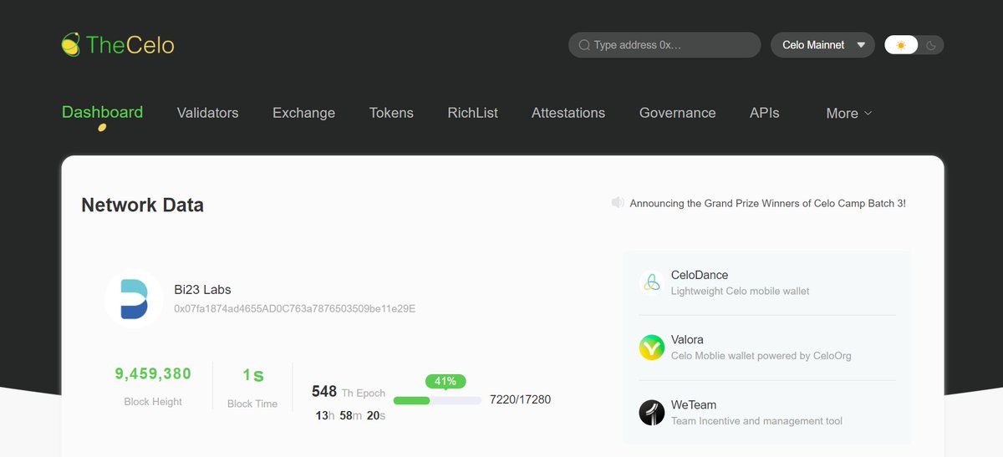Click the 548 Th Epoch label
The image size is (1003, 457).
(x=349, y=392)
